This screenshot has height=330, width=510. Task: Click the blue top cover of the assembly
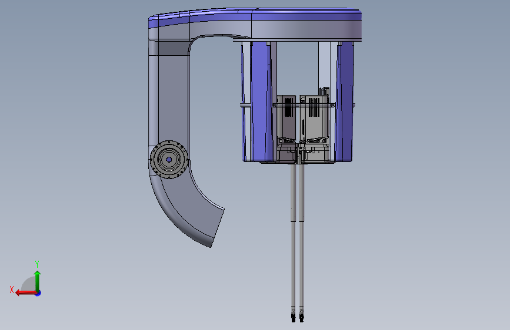(255, 15)
